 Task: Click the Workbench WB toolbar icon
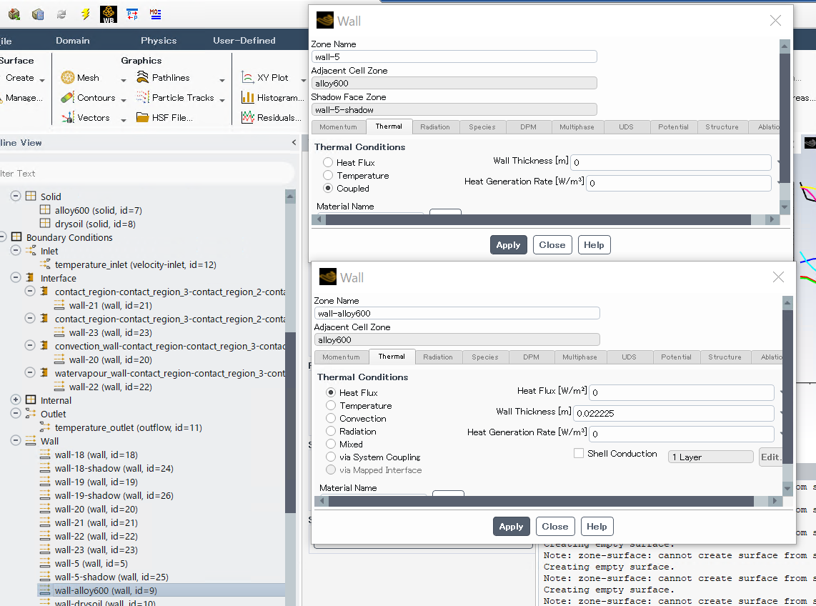click(x=109, y=14)
